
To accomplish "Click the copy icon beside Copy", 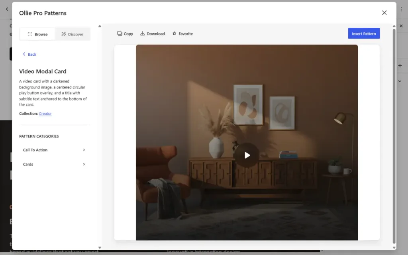I will 120,33.
